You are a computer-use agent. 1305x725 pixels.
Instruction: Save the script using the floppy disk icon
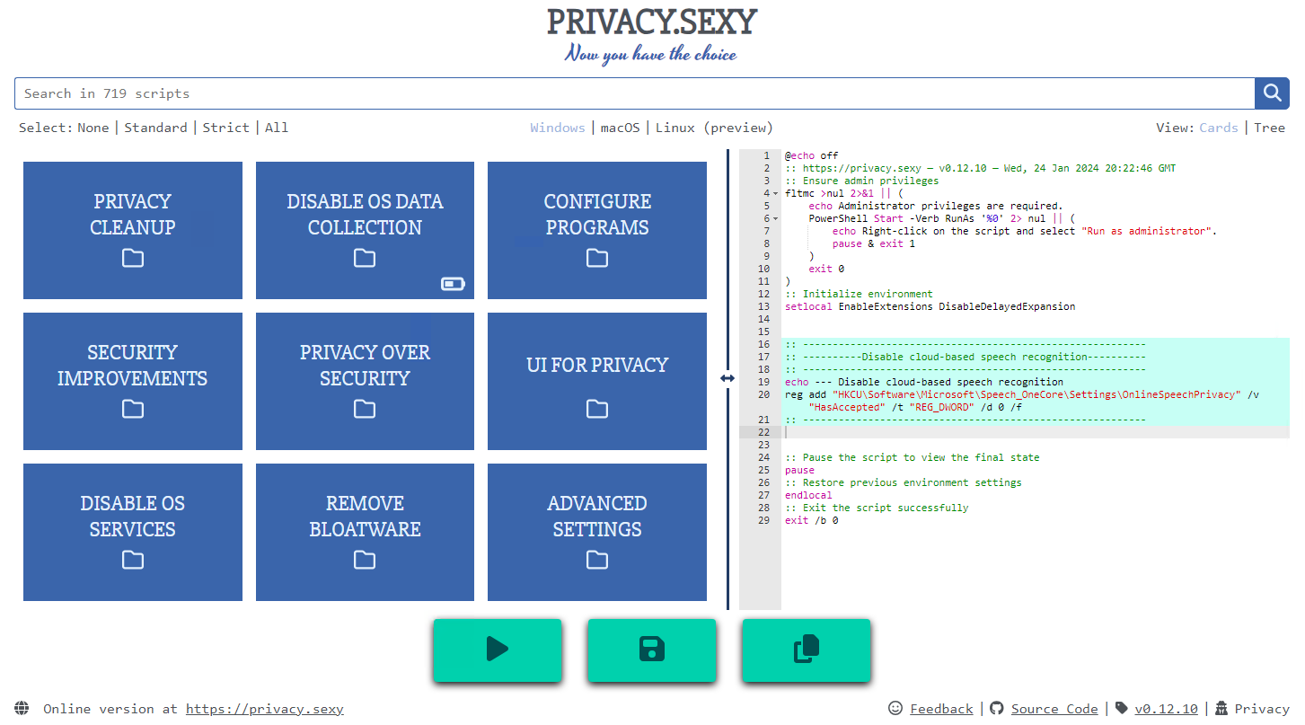652,650
